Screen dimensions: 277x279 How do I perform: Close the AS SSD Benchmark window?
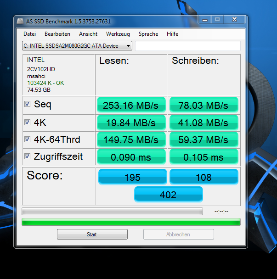[x=234, y=20]
